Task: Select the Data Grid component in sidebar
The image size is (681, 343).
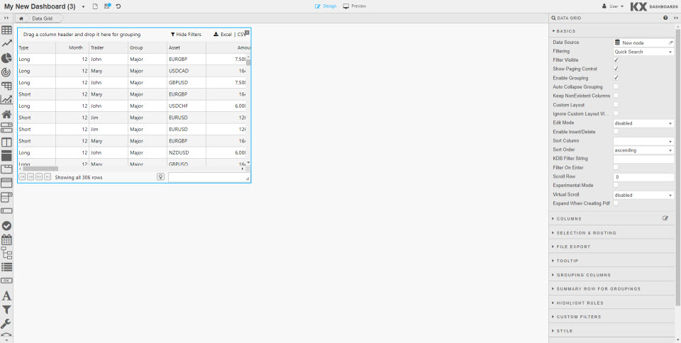Action: point(6,30)
